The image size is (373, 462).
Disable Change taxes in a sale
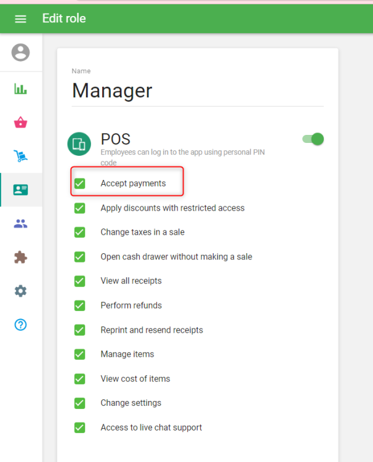pos(80,232)
